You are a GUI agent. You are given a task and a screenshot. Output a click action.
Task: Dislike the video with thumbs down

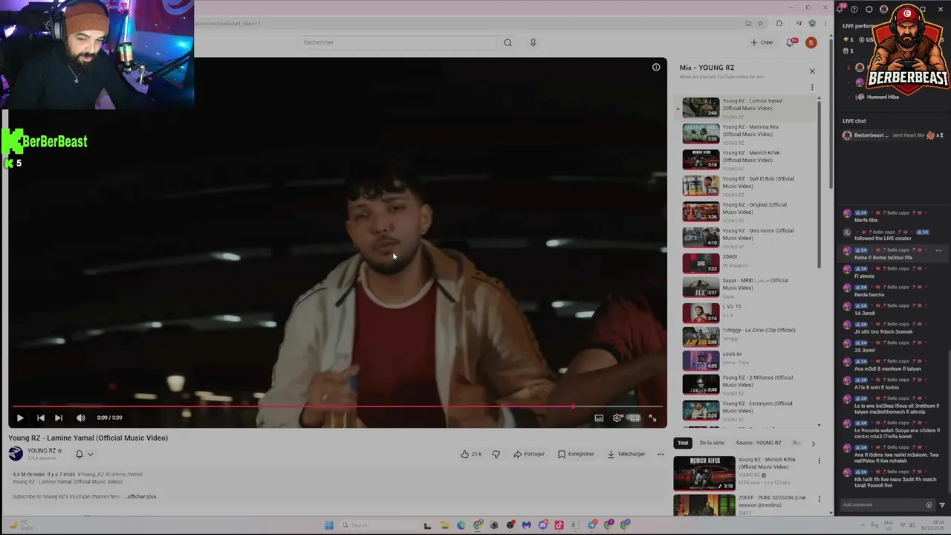pos(496,454)
